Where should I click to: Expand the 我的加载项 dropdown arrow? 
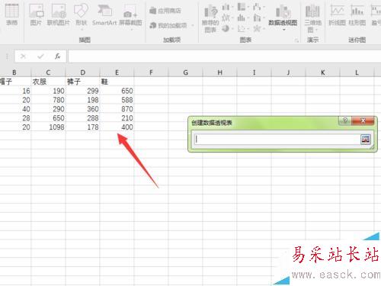[x=193, y=25]
